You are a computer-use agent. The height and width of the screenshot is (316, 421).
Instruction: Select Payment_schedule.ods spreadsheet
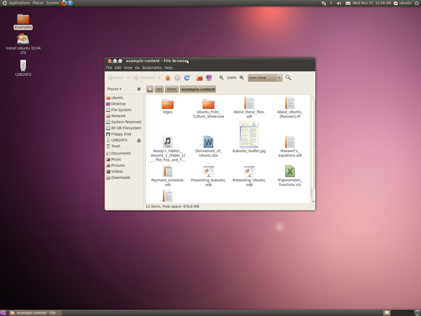coord(168,171)
